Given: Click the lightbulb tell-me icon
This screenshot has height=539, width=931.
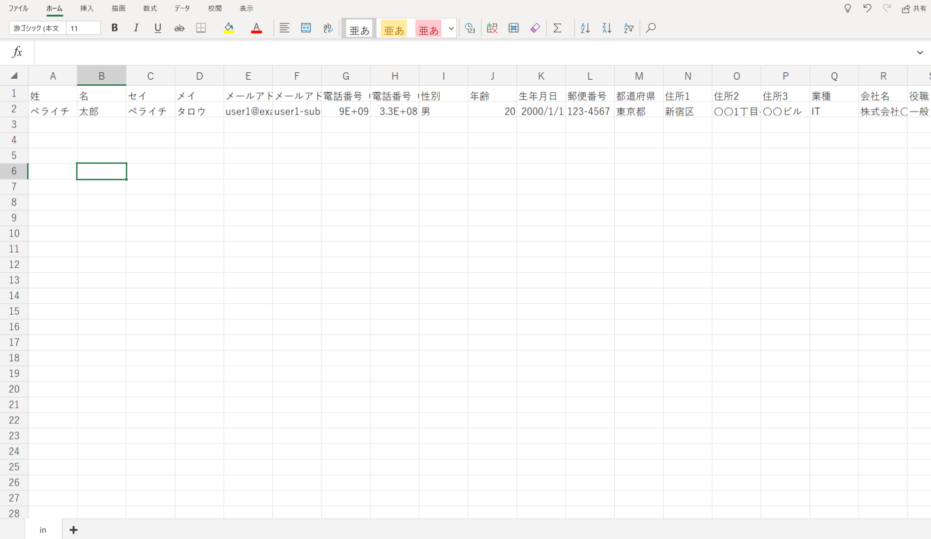Looking at the screenshot, I should click(x=847, y=9).
